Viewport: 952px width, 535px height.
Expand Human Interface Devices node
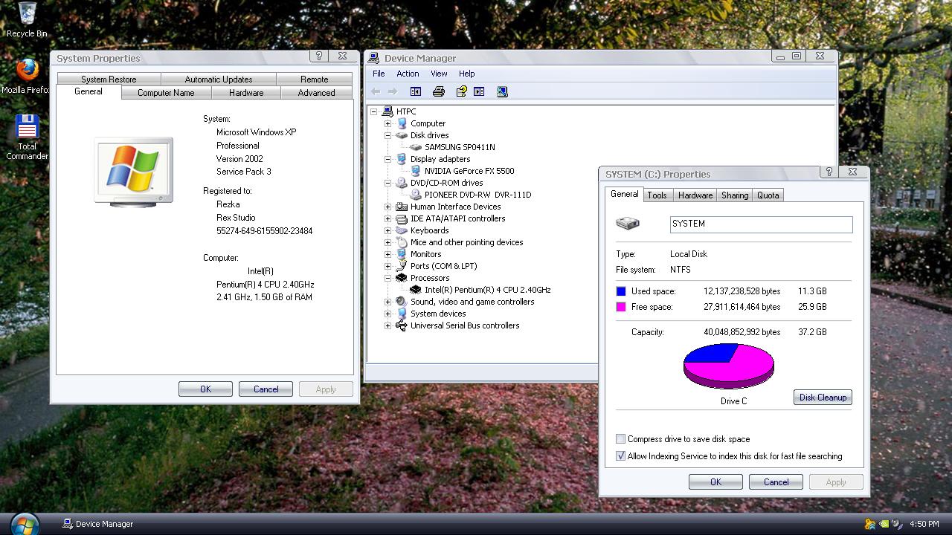point(387,207)
